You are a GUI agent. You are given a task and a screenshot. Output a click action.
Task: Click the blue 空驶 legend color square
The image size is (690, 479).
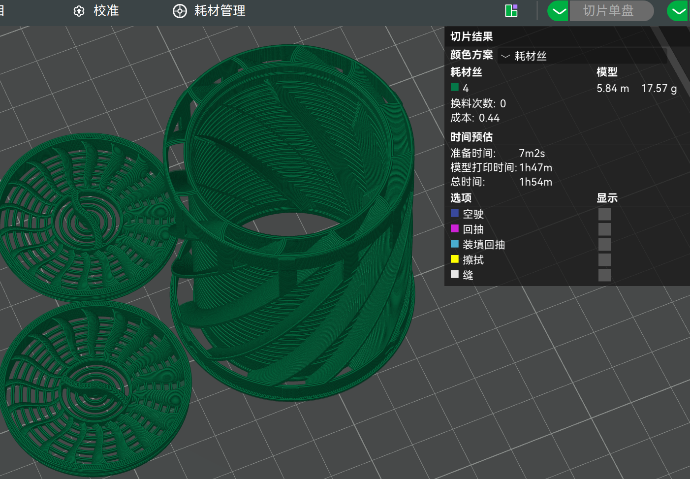coord(455,213)
